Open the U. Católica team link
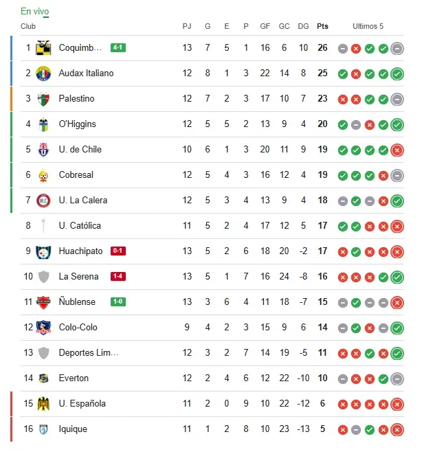Screen dimensions: 422x454 (80, 226)
